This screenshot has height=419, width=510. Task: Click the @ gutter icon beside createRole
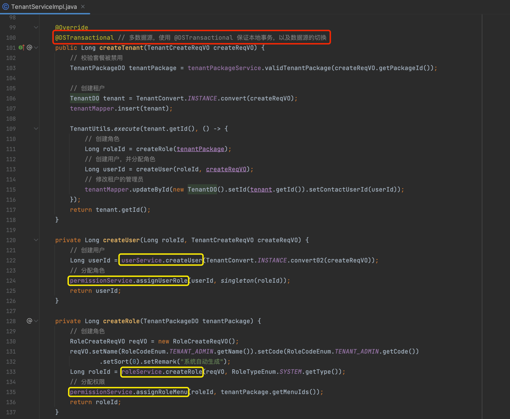point(29,321)
